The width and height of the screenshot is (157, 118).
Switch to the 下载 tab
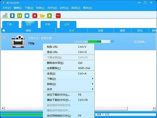pyautogui.click(x=10, y=24)
